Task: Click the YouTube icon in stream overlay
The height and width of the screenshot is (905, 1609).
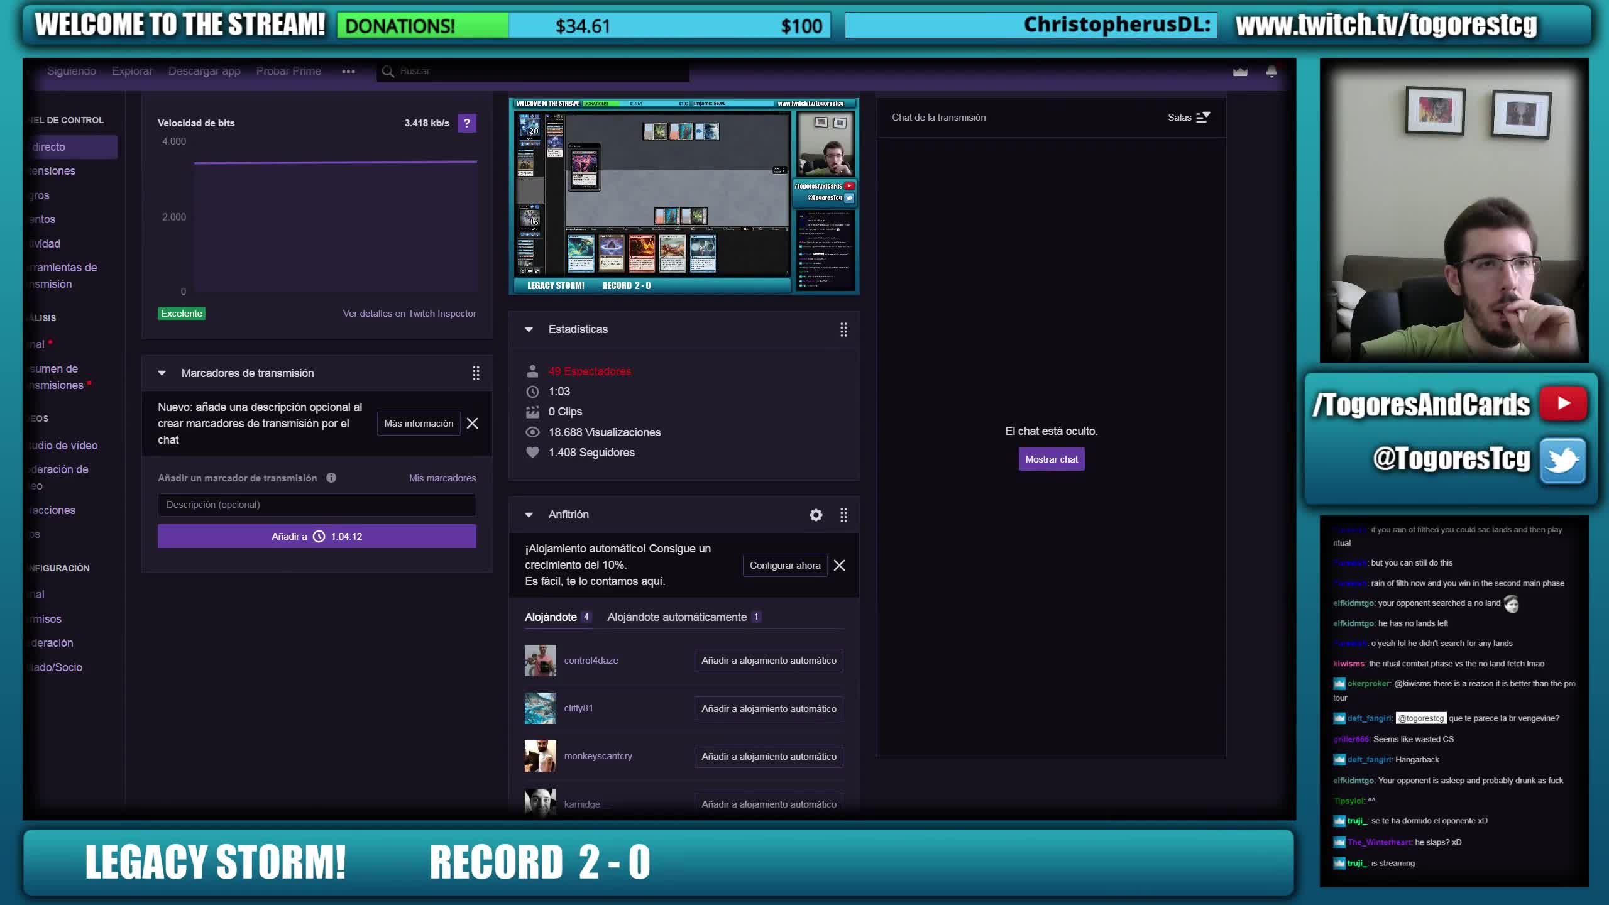Action: tap(1563, 403)
